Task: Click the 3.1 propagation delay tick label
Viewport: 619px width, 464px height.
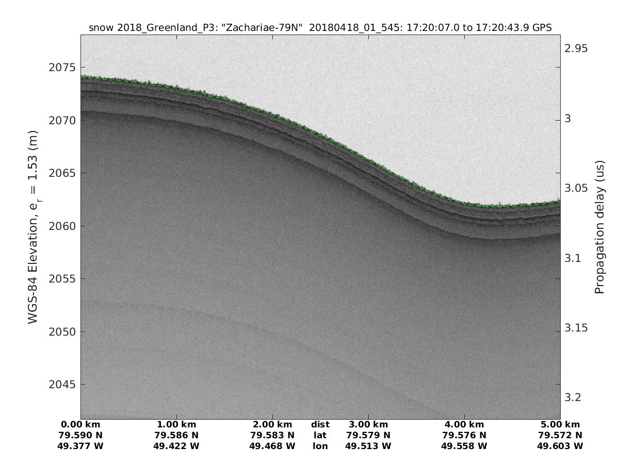Action: (573, 258)
